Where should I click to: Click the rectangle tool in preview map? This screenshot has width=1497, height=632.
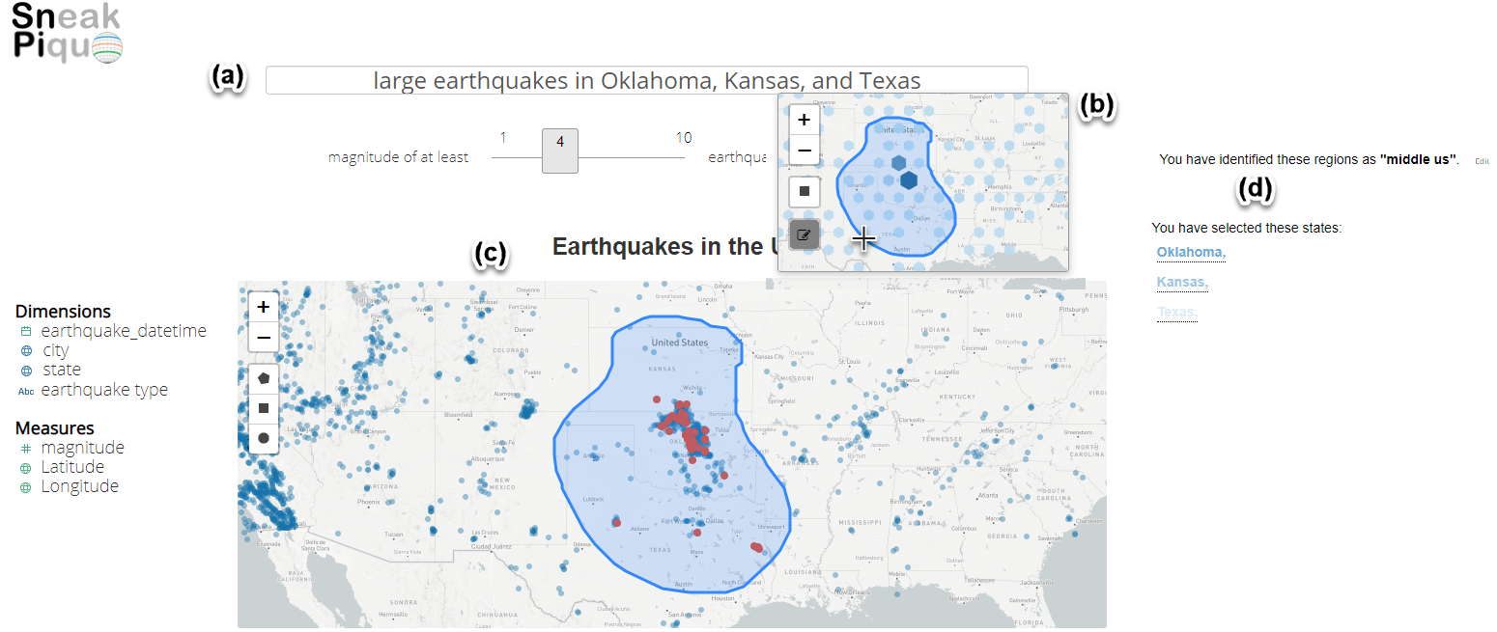pyautogui.click(x=804, y=191)
